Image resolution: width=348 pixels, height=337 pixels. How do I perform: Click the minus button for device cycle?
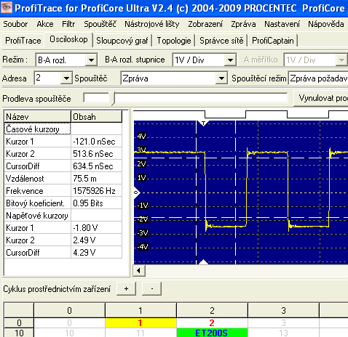coord(152,288)
